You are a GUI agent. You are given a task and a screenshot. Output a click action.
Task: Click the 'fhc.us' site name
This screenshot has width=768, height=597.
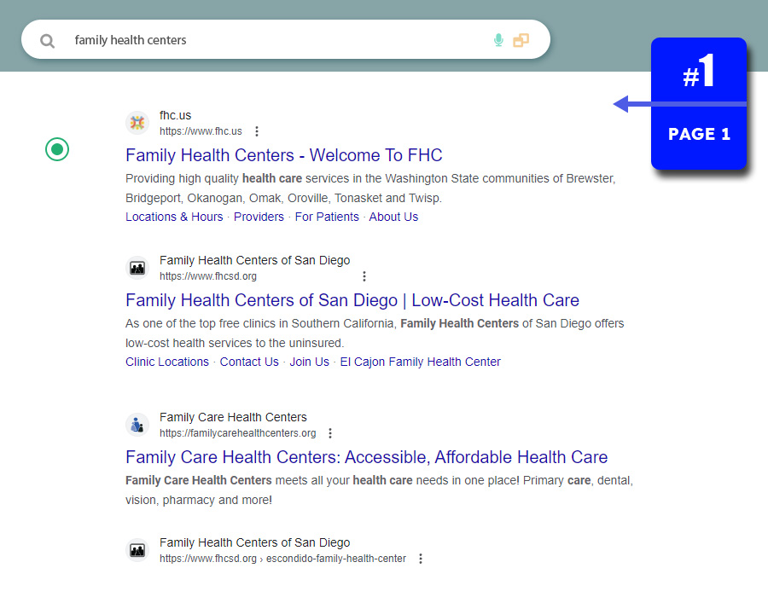click(x=175, y=115)
